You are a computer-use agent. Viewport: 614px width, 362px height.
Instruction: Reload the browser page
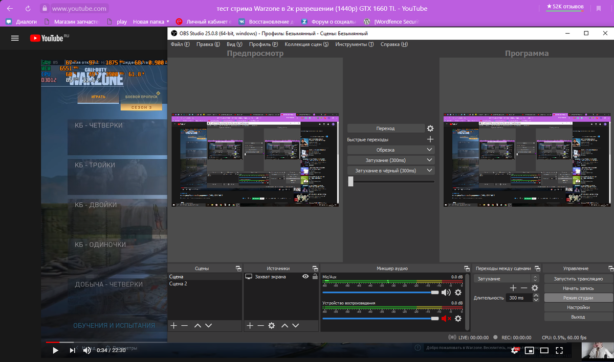pos(28,8)
